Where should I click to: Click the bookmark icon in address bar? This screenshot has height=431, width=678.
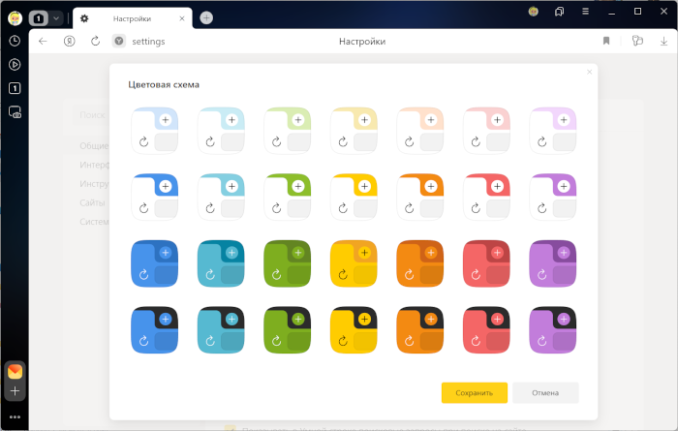[606, 42]
